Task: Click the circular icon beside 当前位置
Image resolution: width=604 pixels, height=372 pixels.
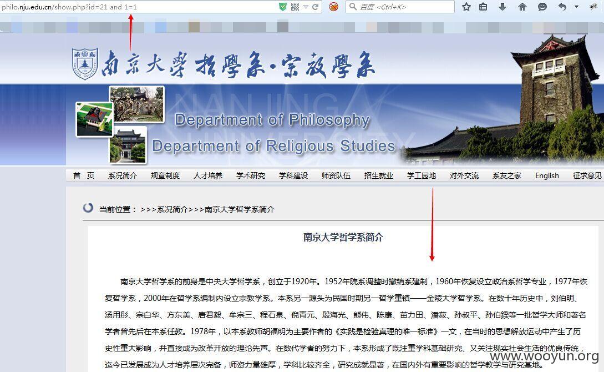Action: [x=88, y=208]
